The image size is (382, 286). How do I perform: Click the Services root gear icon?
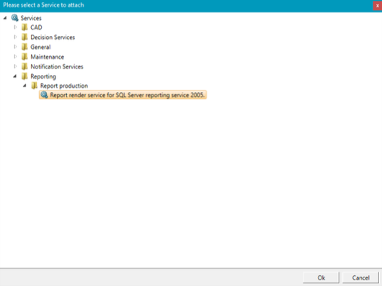(x=15, y=18)
